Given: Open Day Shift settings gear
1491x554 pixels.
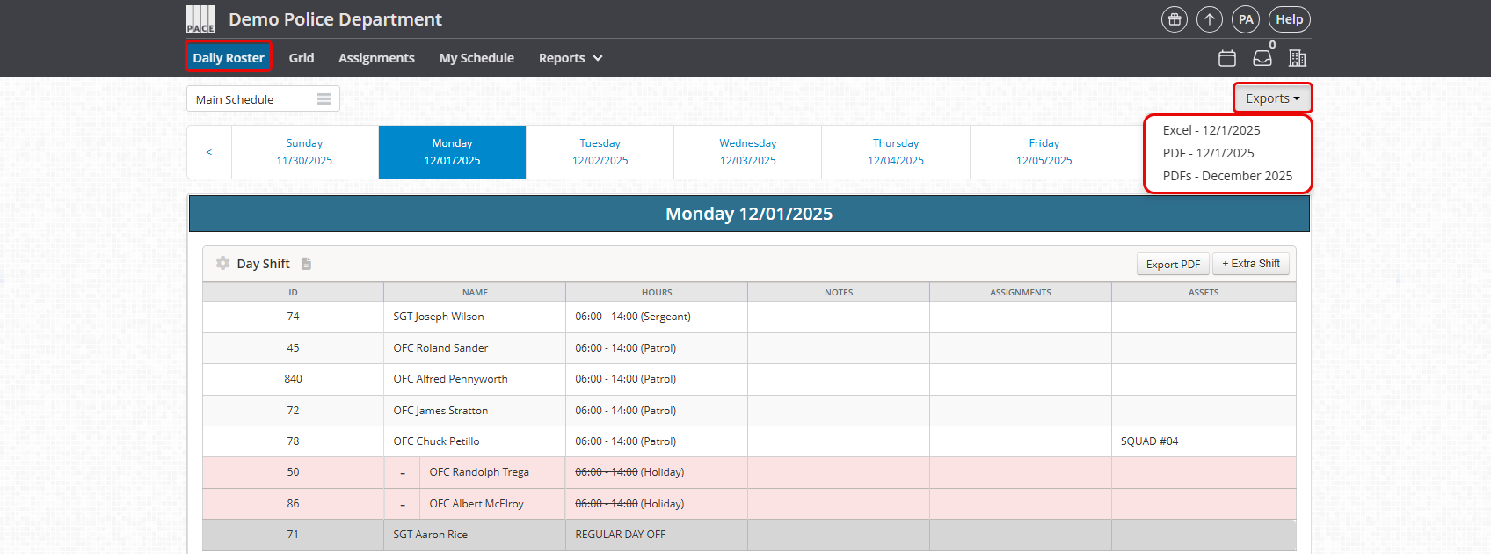Looking at the screenshot, I should 223,263.
